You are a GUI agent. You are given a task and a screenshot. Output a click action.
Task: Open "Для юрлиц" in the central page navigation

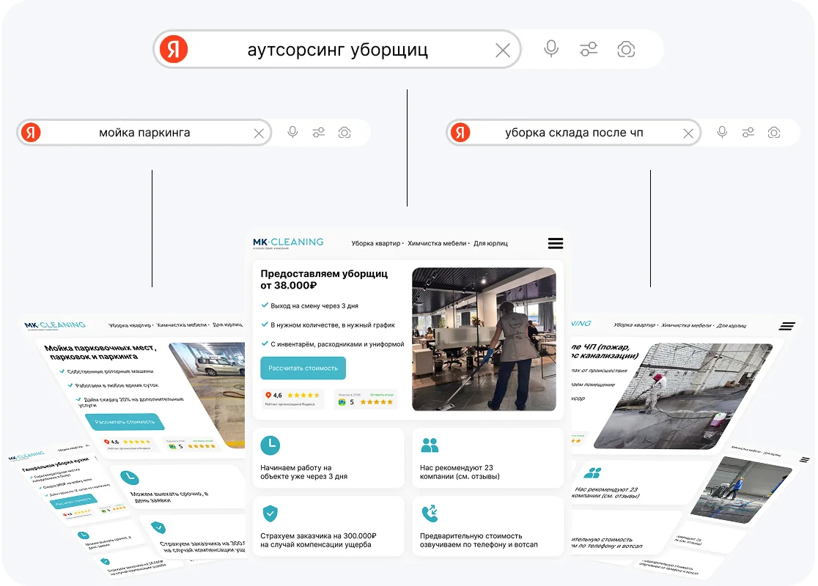click(490, 243)
